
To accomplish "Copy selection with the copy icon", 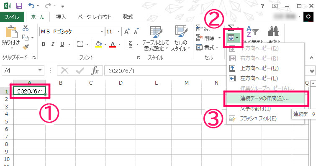I will tap(26, 38).
